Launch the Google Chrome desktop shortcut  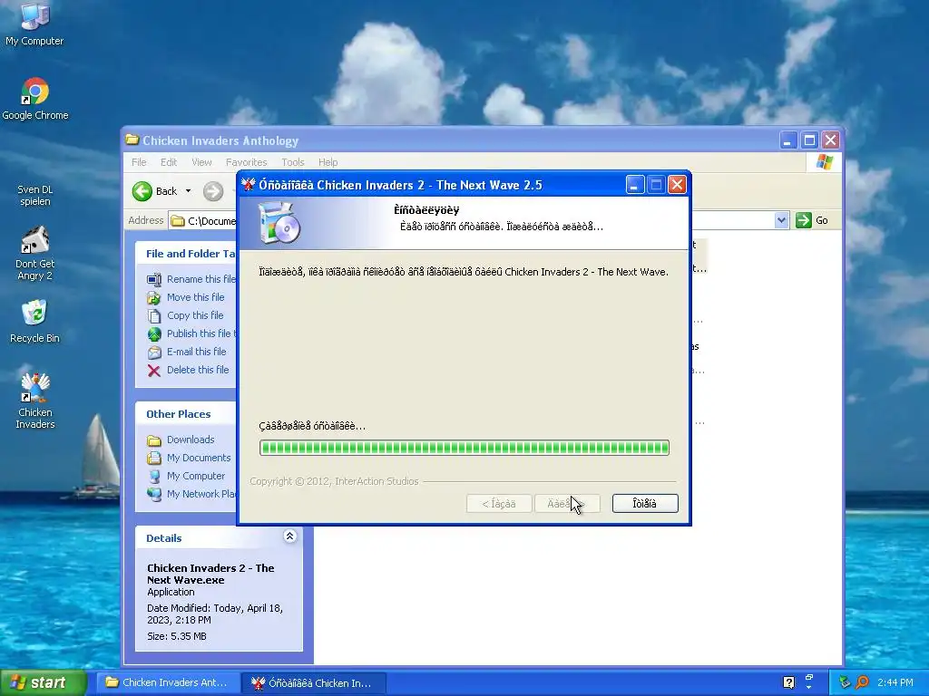coord(35,98)
